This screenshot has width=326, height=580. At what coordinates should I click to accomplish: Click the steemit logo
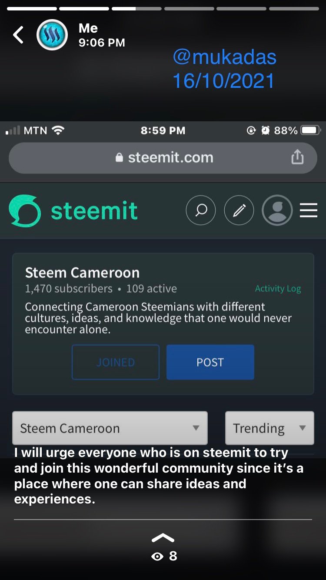73,211
